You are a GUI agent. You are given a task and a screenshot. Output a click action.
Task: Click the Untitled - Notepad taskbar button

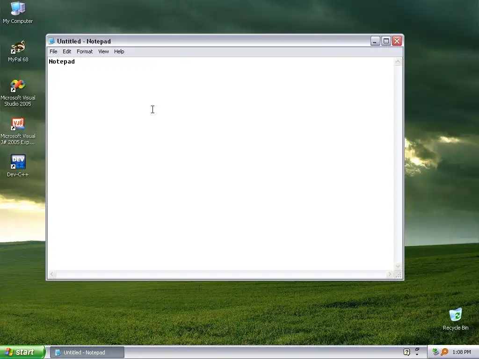pyautogui.click(x=87, y=352)
